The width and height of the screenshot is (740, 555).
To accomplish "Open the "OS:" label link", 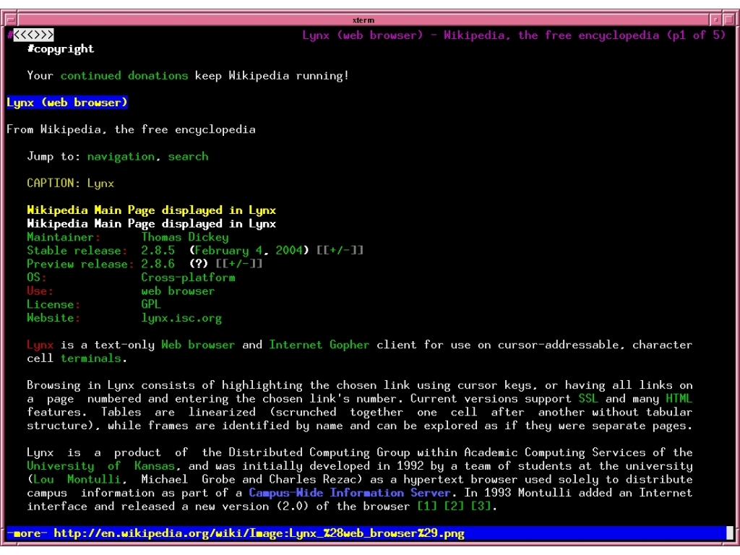I will click(x=37, y=277).
